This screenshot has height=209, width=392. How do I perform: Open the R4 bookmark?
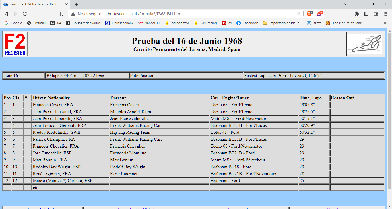[x=56, y=23]
